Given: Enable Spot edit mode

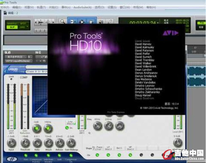Looking at the screenshot, I should coord(23,23).
